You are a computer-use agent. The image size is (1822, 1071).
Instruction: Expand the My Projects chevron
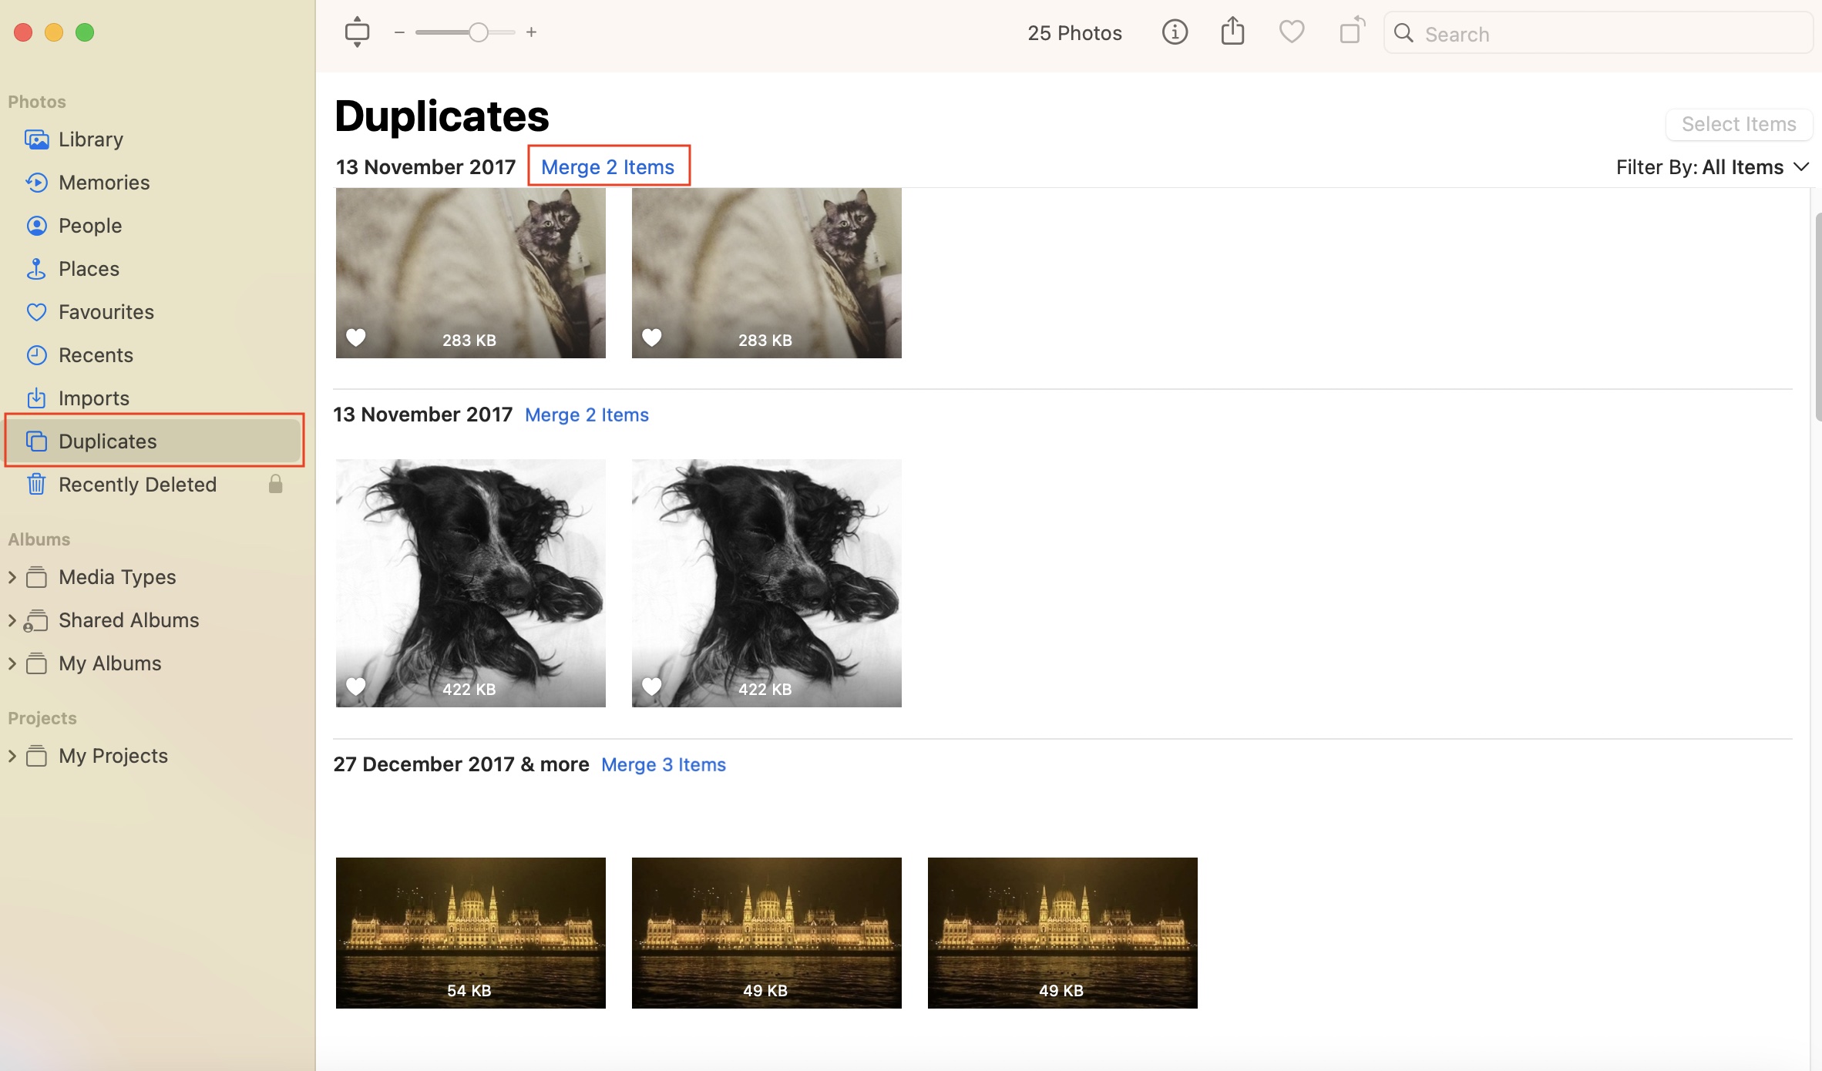click(x=12, y=756)
